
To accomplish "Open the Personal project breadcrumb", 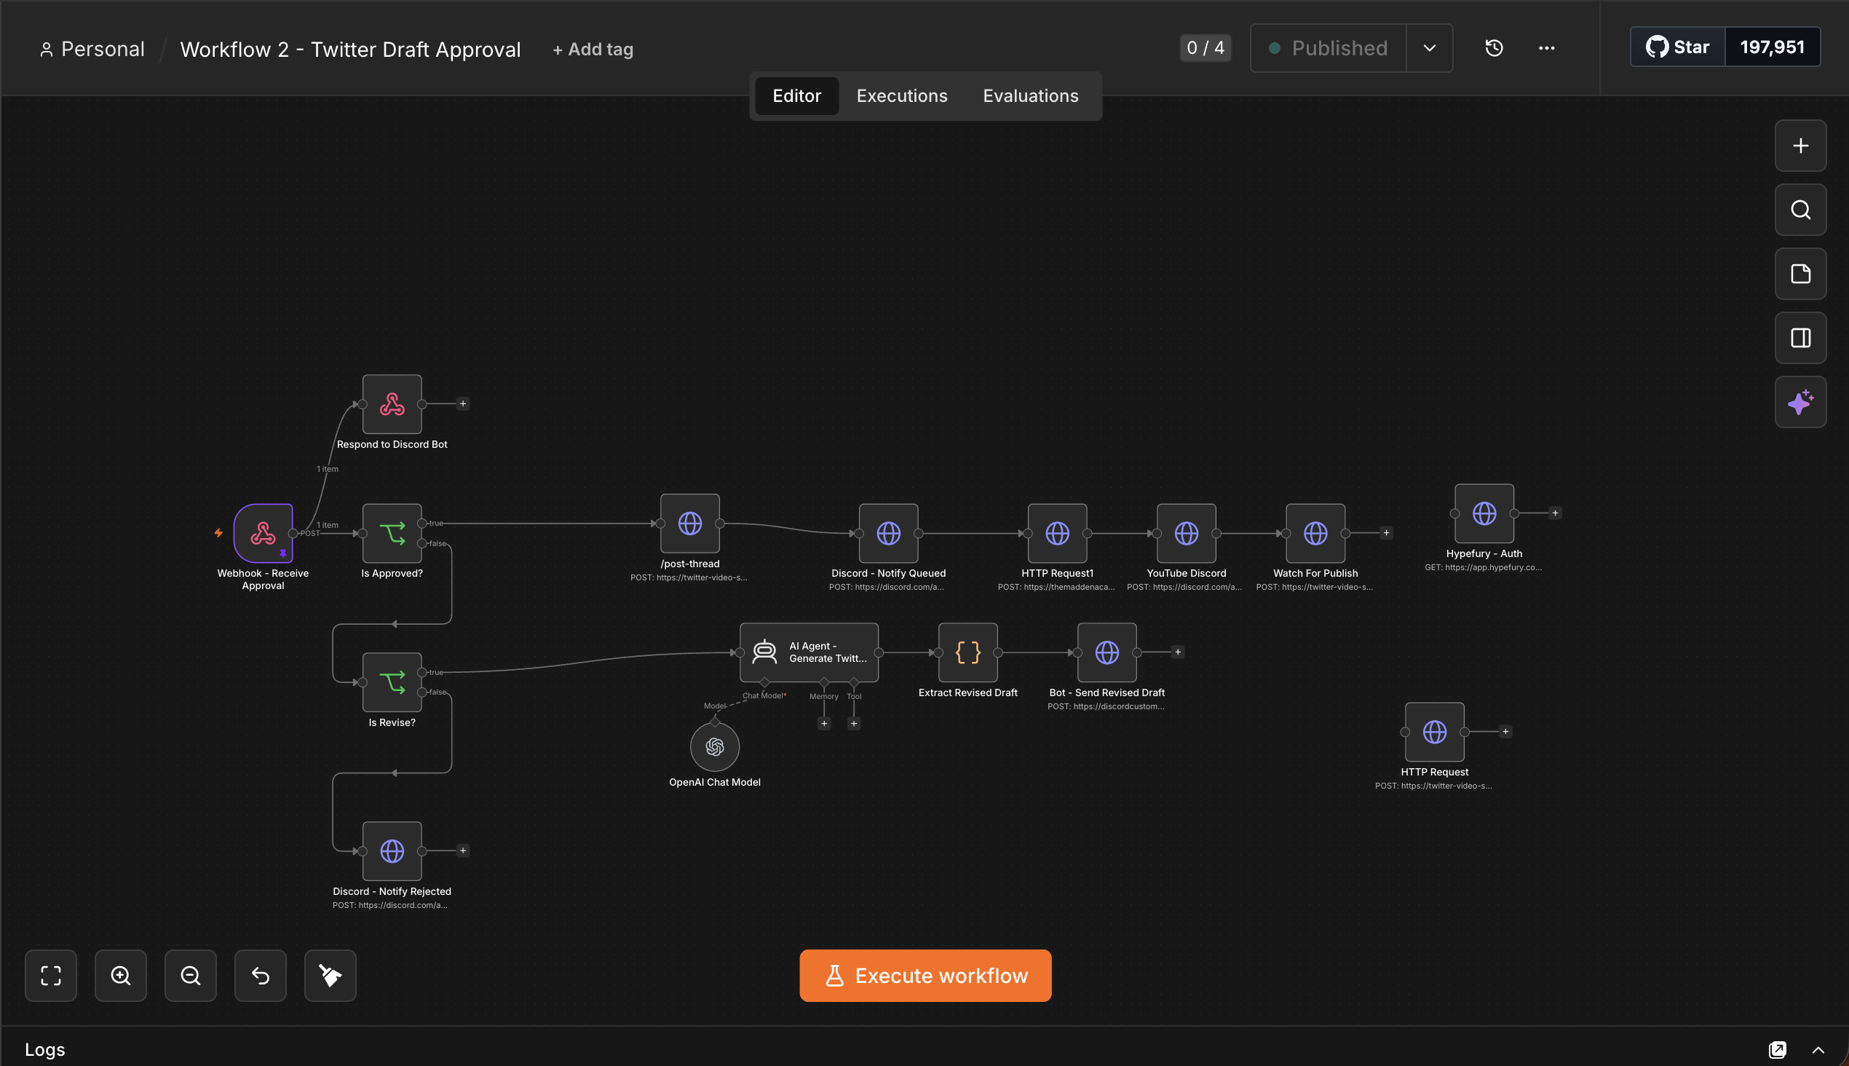I will (x=92, y=49).
